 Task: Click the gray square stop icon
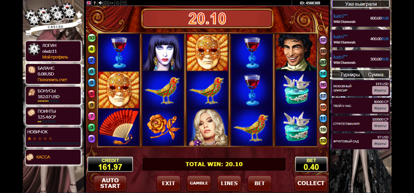(106, 3)
